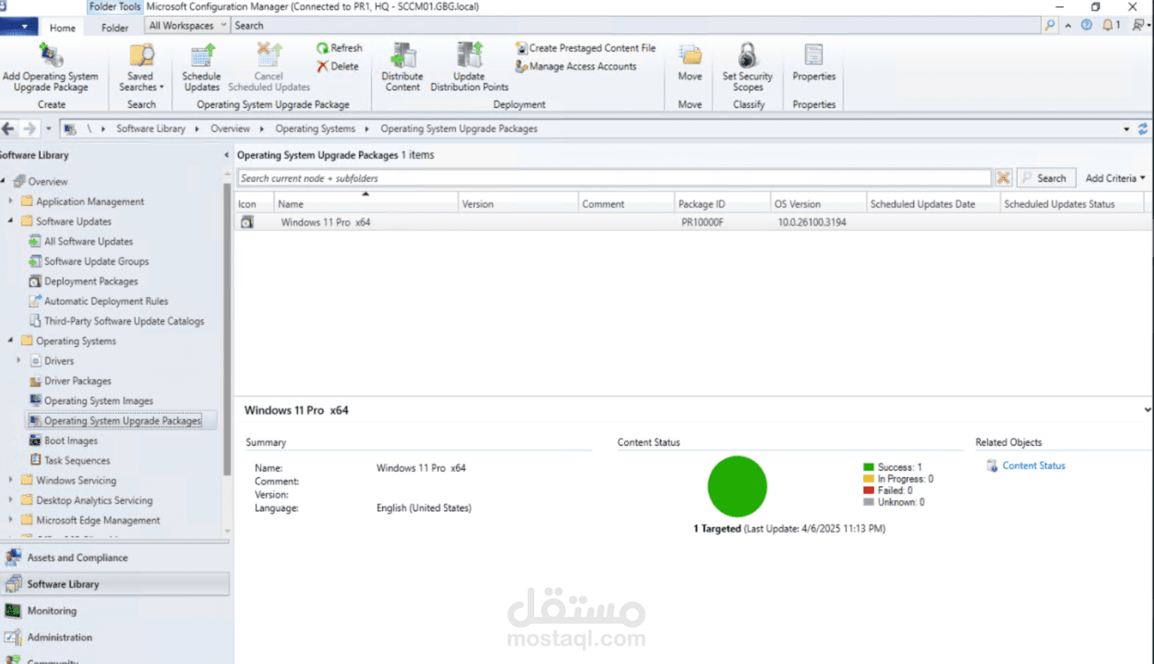Click Update Distribution Points icon
The image size is (1154, 664).
point(469,55)
